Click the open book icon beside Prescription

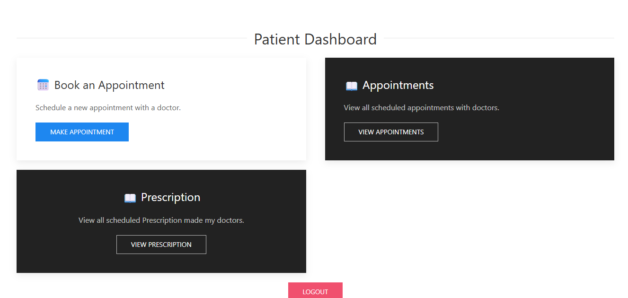(130, 198)
